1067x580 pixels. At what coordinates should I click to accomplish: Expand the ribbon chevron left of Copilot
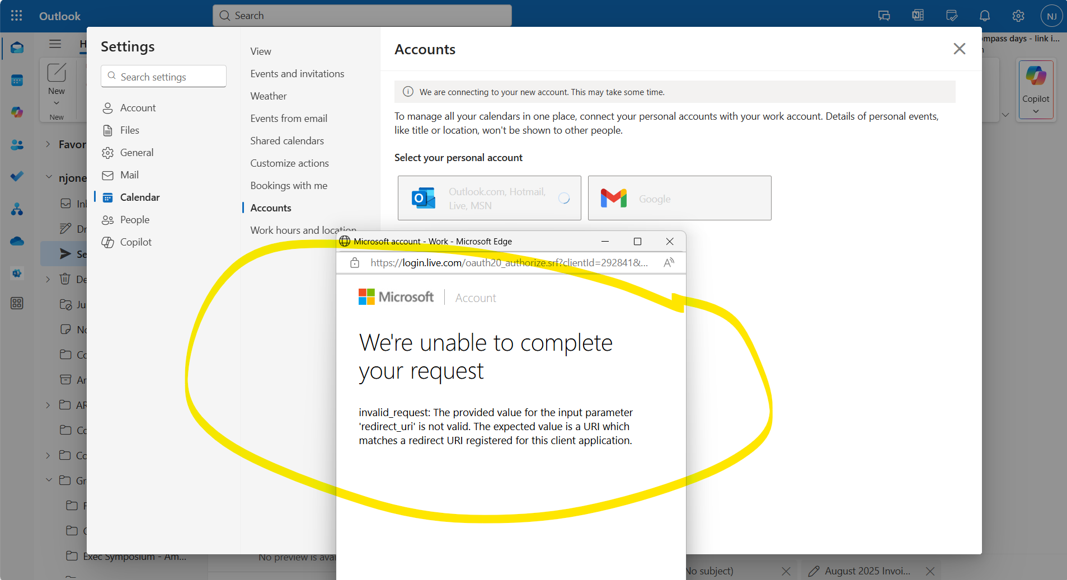(x=1005, y=115)
